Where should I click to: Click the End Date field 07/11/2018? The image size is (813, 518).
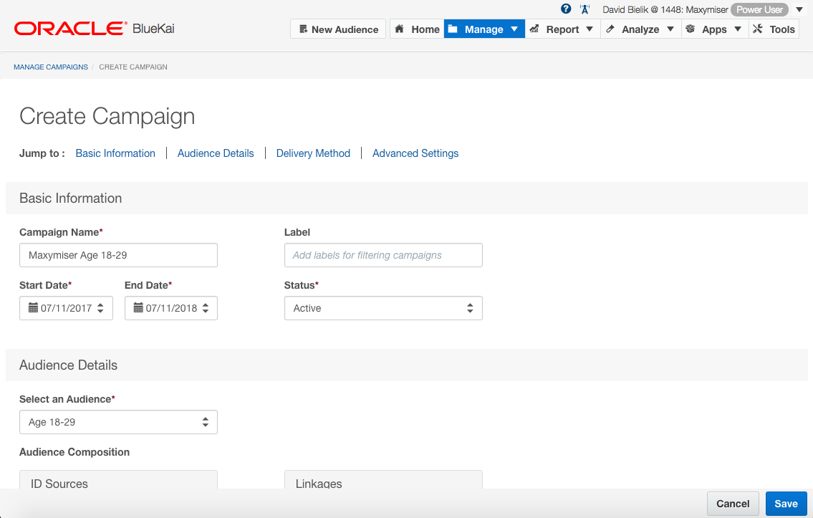[171, 308]
